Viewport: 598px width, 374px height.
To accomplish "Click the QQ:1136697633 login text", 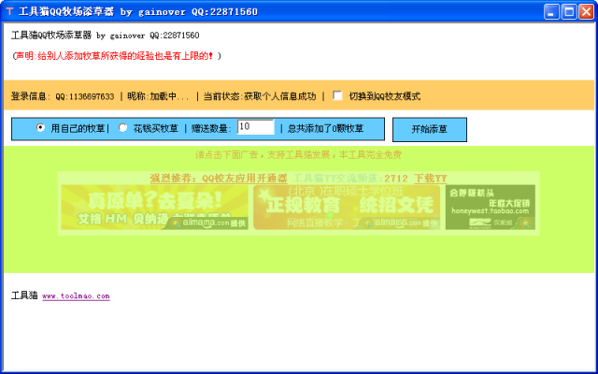I will [x=85, y=96].
